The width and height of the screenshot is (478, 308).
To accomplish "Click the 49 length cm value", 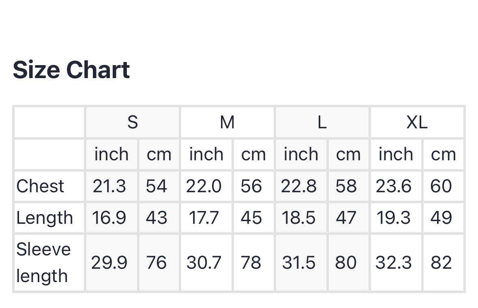I will (441, 218).
